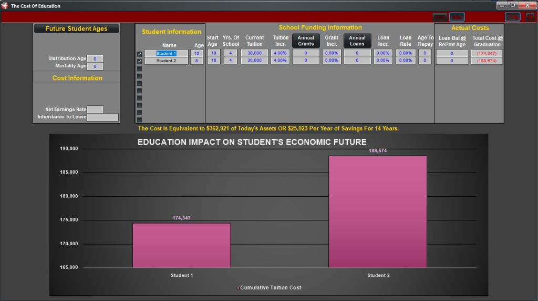Edit Student 1 Start Age field
This screenshot has height=301, width=538.
214,53
